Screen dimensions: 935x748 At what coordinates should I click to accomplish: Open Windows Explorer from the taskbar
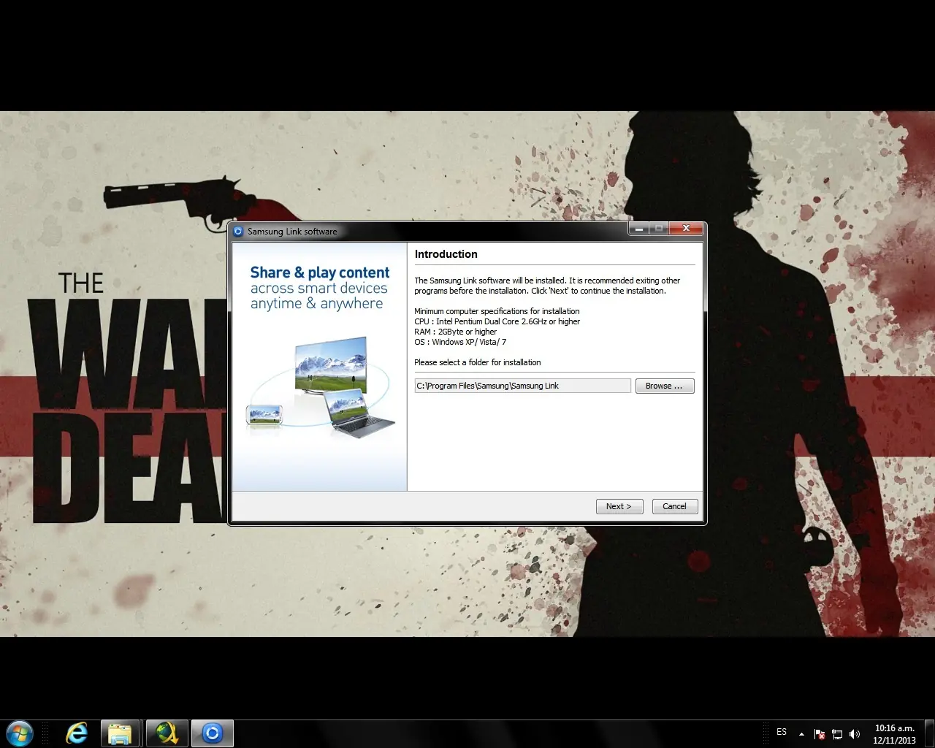click(120, 733)
